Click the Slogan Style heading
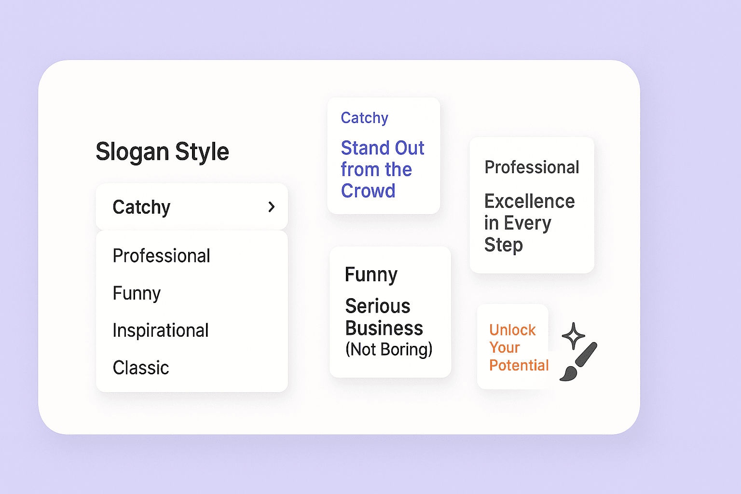741x494 pixels. click(163, 151)
